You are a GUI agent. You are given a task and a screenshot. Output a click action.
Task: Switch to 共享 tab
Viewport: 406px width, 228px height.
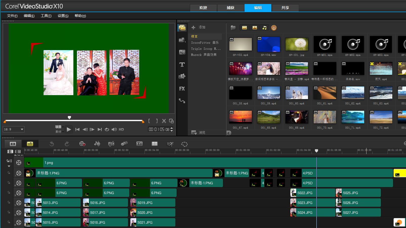point(285,8)
